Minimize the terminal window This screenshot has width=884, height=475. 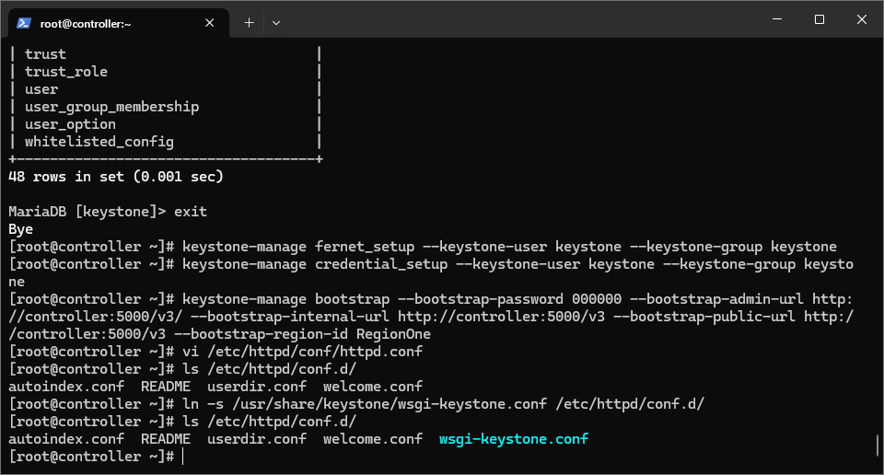pyautogui.click(x=775, y=19)
